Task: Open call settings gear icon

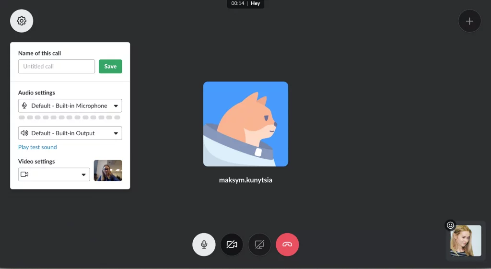Action: (x=22, y=21)
